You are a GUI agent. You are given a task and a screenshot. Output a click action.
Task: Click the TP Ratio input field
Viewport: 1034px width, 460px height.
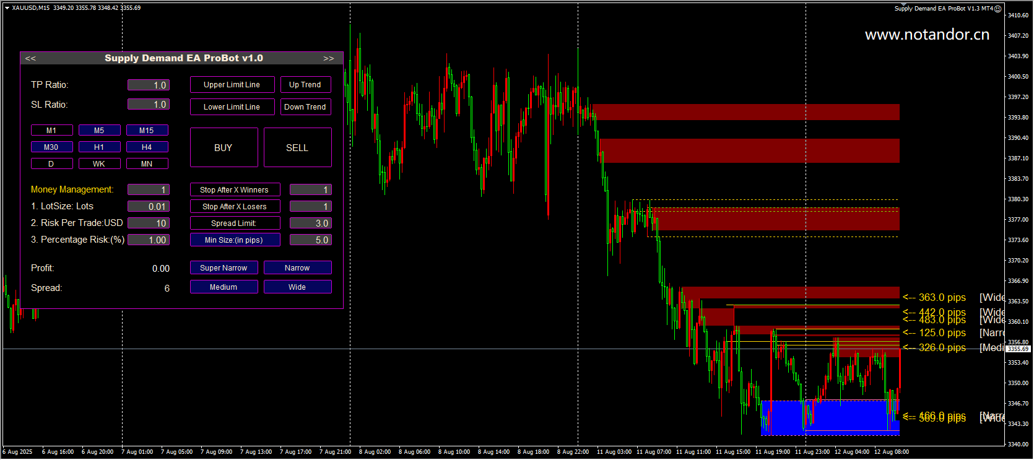tap(149, 85)
